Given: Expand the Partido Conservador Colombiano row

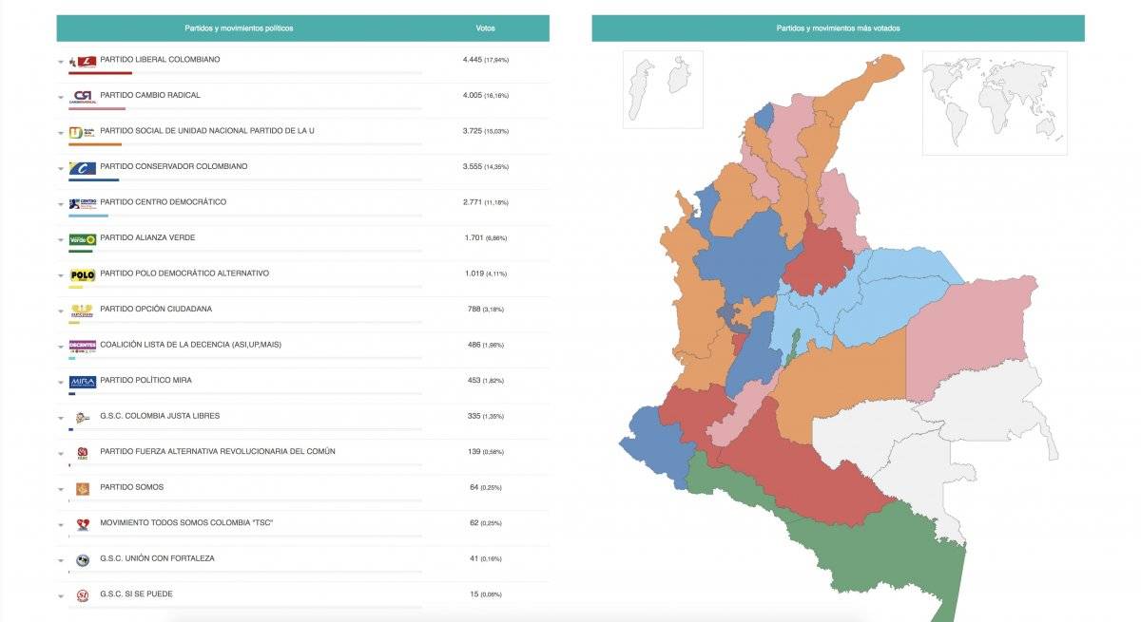Looking at the screenshot, I should (61, 169).
